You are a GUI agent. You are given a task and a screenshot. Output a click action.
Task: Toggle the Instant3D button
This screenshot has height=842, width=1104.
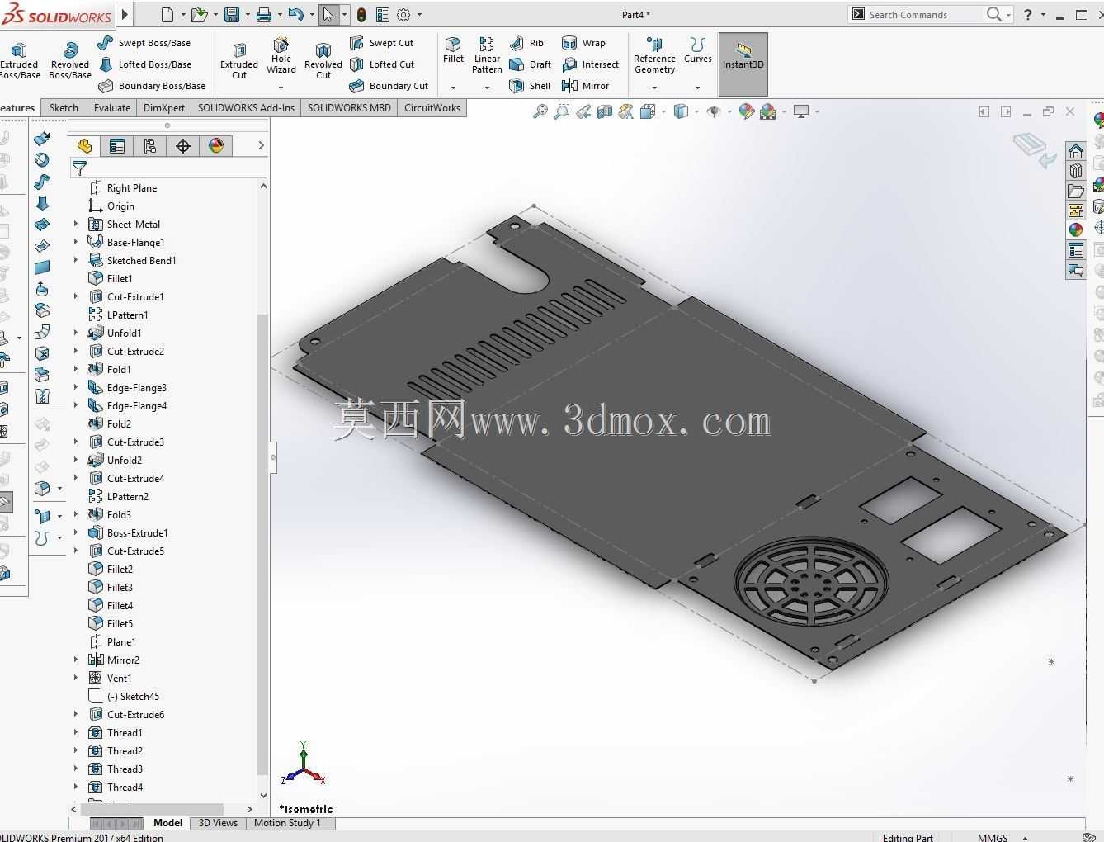pyautogui.click(x=743, y=64)
